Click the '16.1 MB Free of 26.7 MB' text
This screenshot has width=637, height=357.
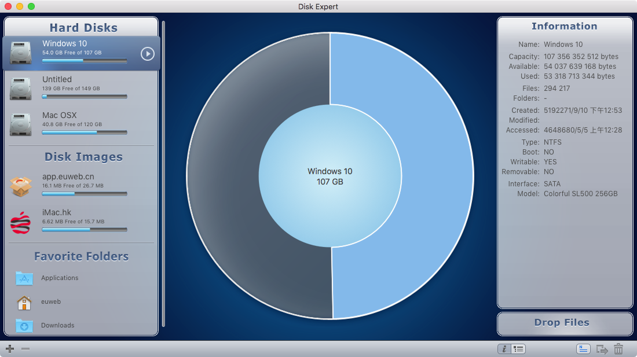pyautogui.click(x=73, y=186)
